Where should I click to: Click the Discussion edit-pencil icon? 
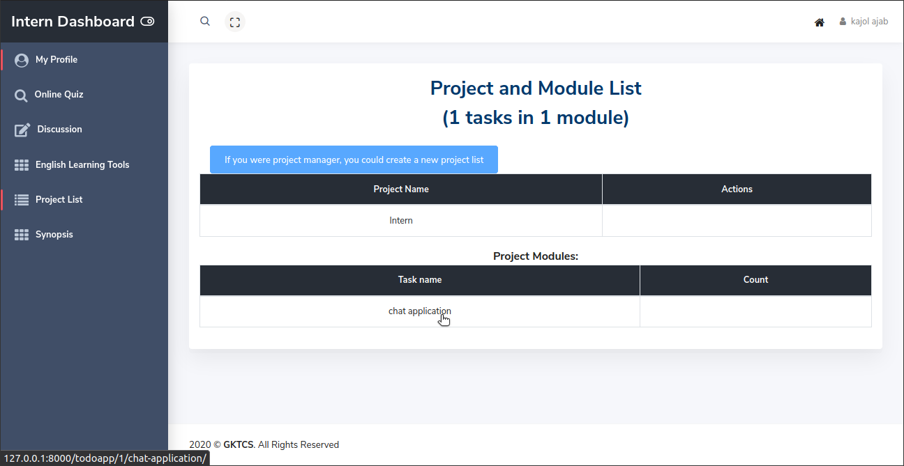coord(22,130)
